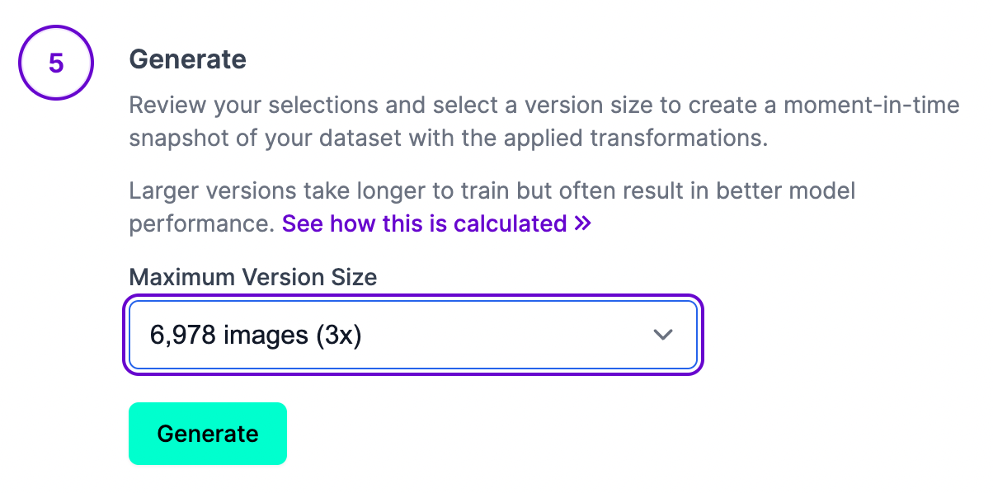Click the step 5 circle icon

56,63
